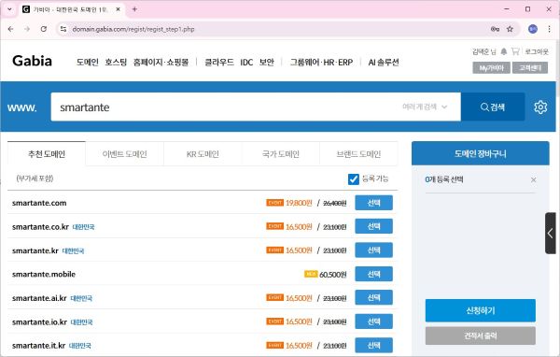Open the 보안 menu
This screenshot has width=560, height=357.
pyautogui.click(x=267, y=63)
